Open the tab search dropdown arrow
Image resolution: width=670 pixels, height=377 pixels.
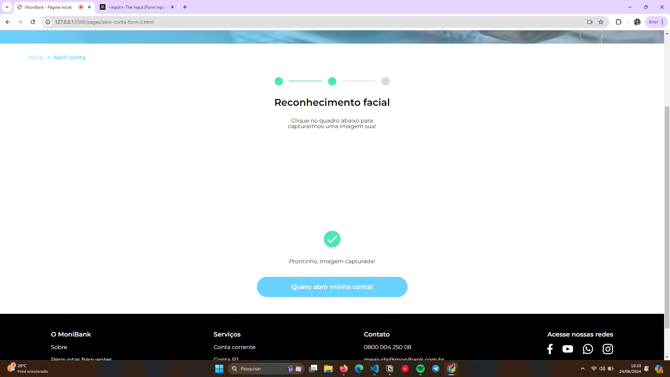coord(7,7)
